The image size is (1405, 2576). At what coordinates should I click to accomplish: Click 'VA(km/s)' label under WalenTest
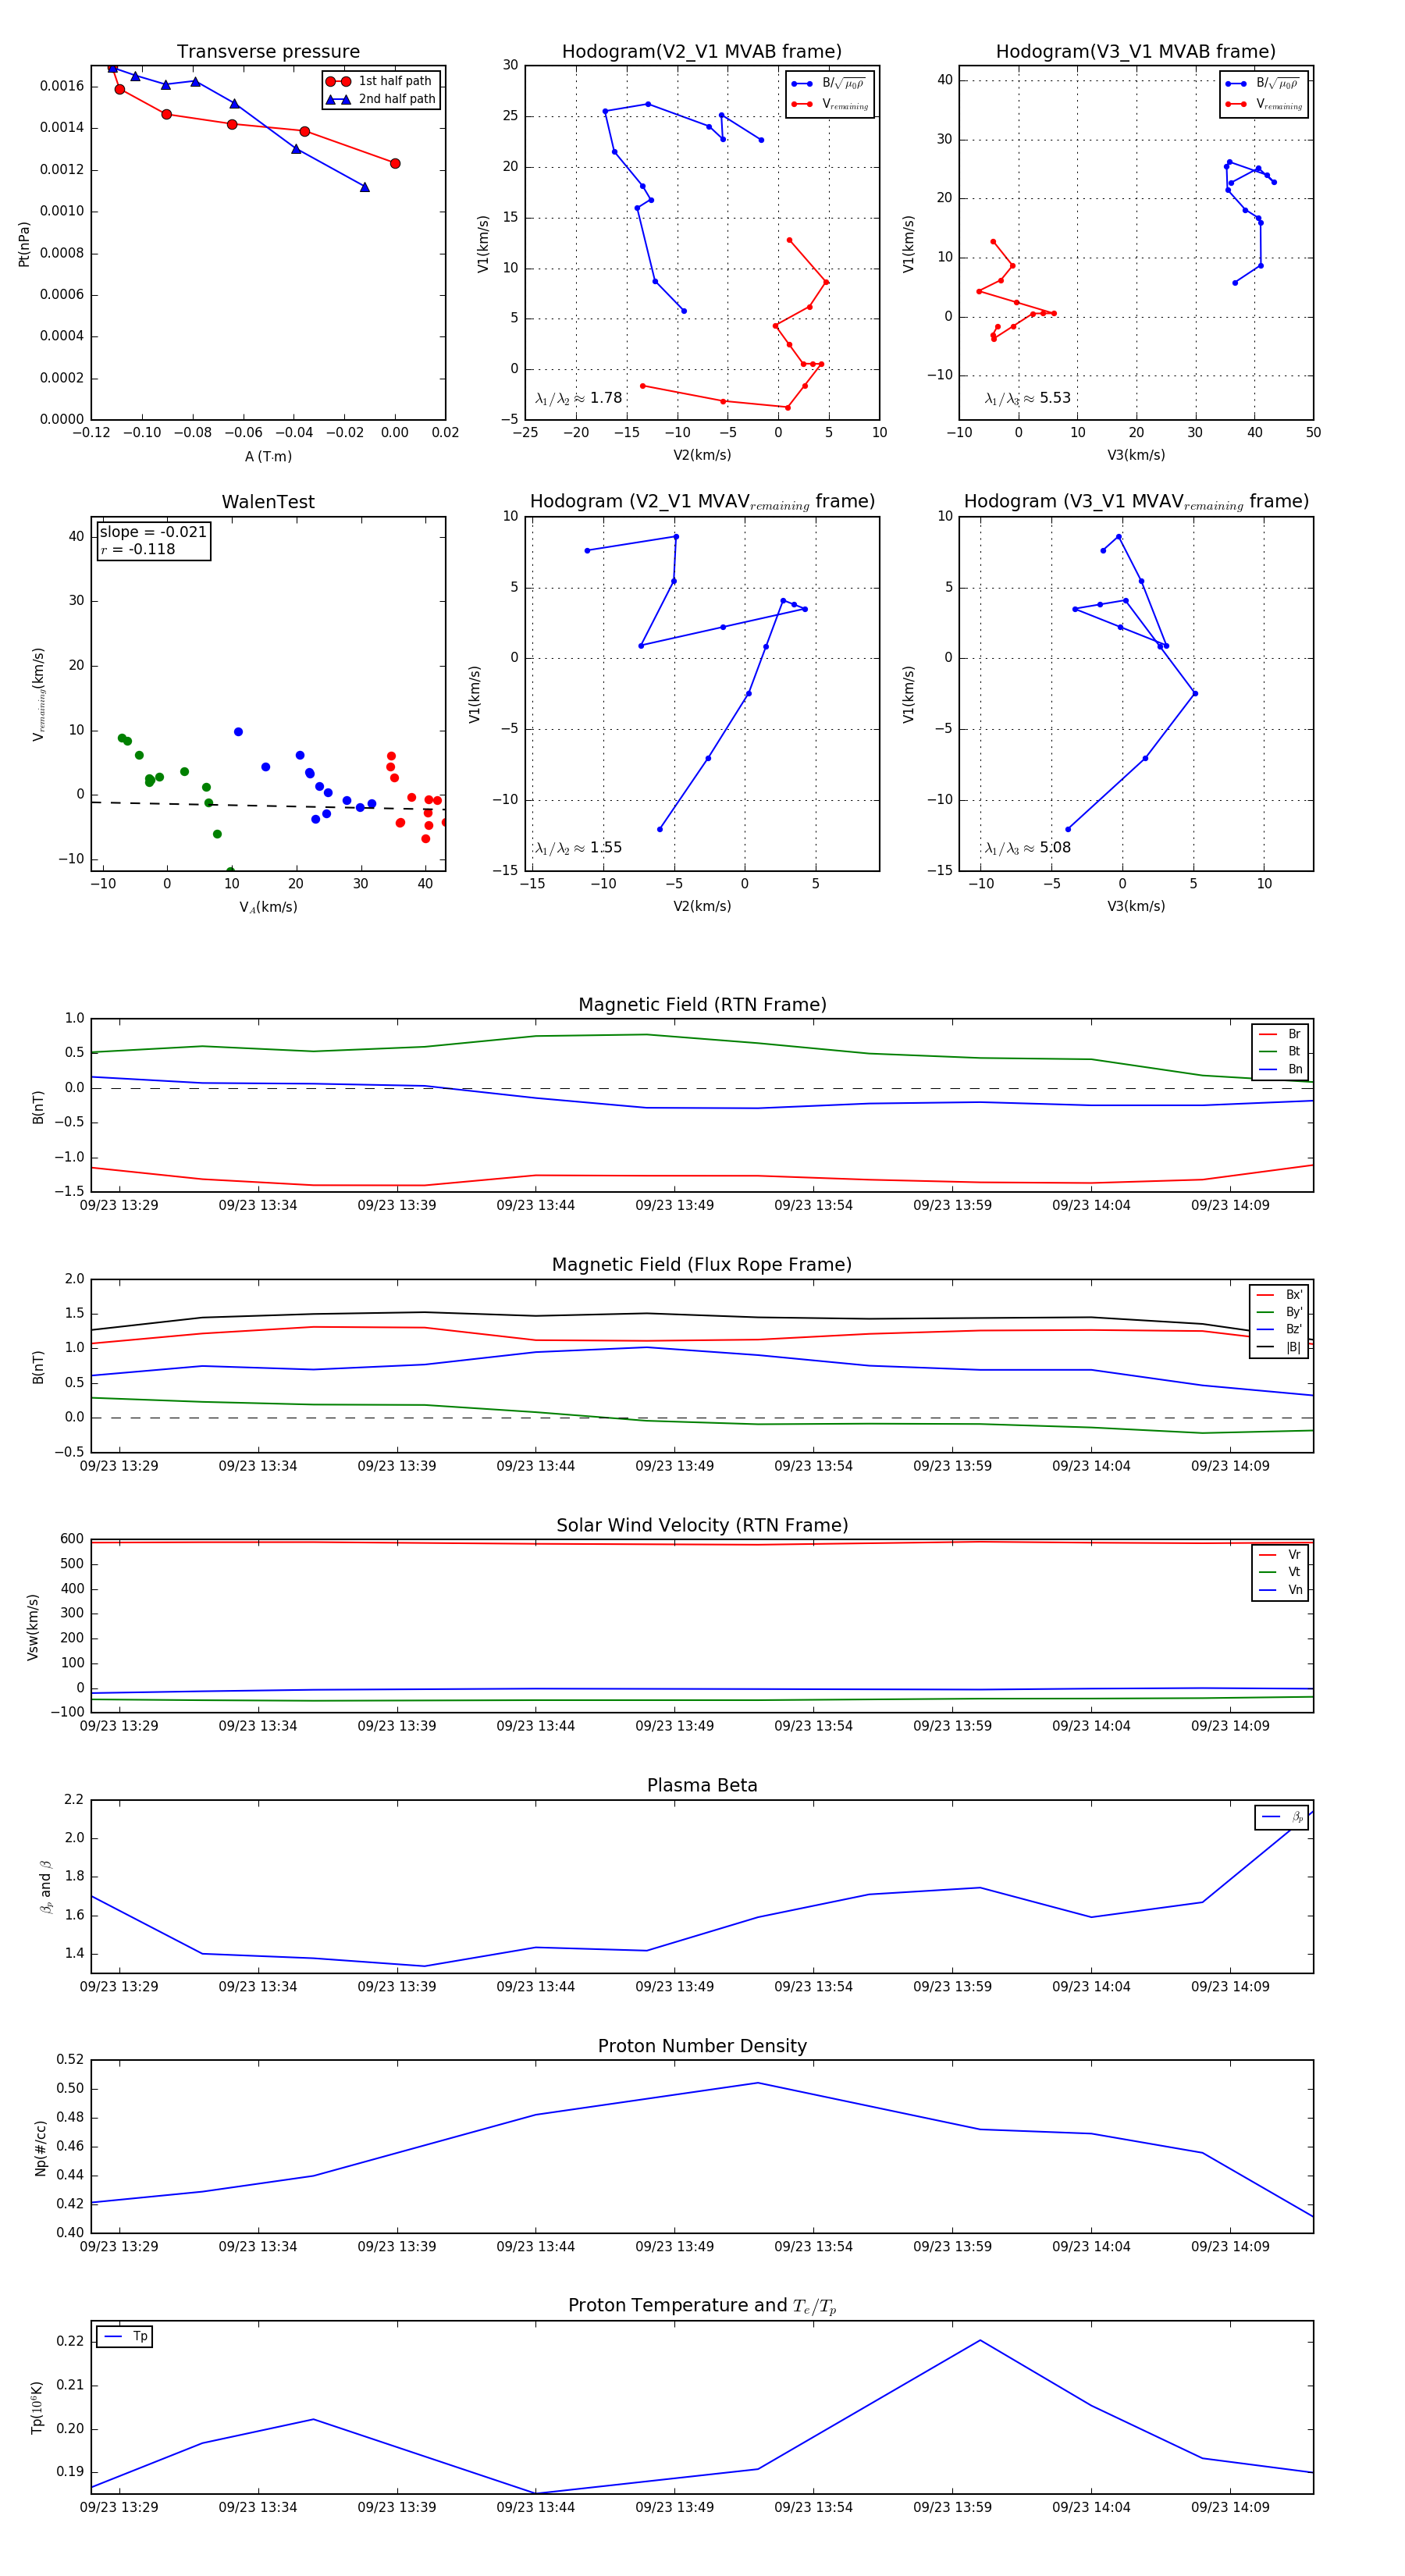pyautogui.click(x=268, y=907)
